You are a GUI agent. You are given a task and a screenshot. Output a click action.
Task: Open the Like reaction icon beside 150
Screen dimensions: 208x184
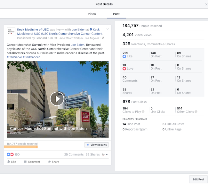[8, 155]
